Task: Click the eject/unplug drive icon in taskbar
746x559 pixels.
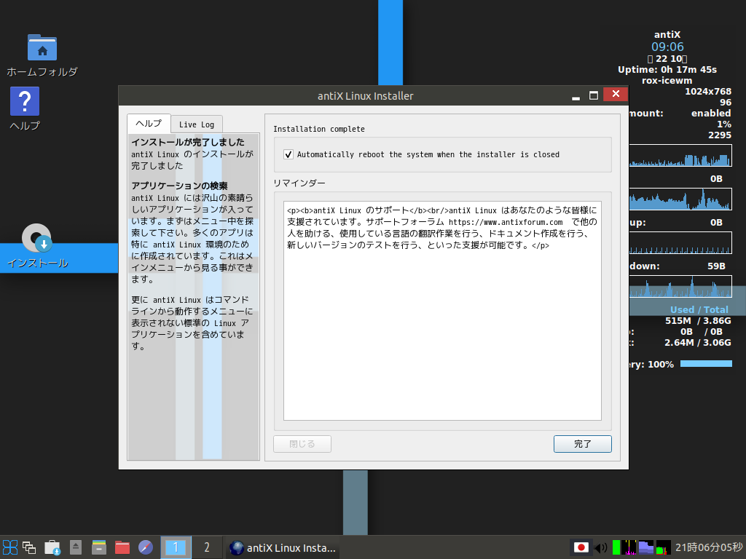Action: tap(76, 547)
